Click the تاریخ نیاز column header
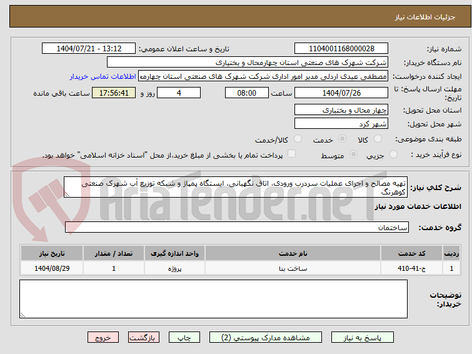The image size is (472, 354). click(x=52, y=253)
